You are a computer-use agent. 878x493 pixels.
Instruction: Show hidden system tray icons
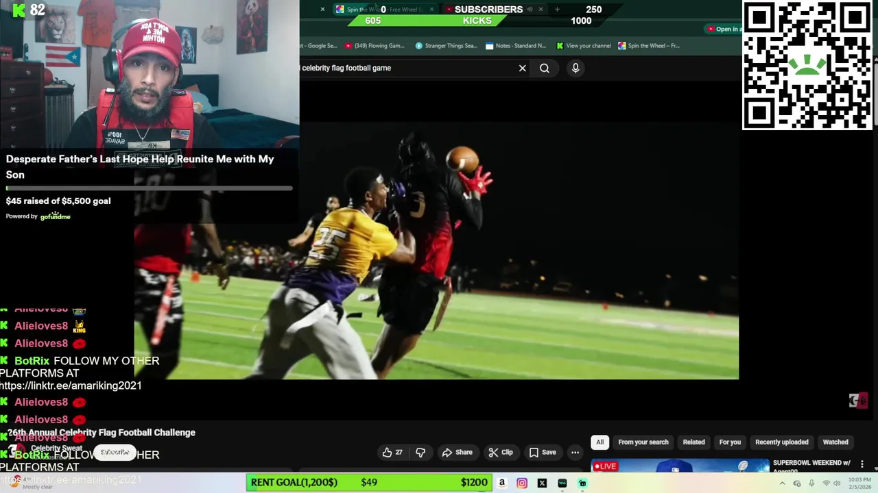tap(782, 483)
